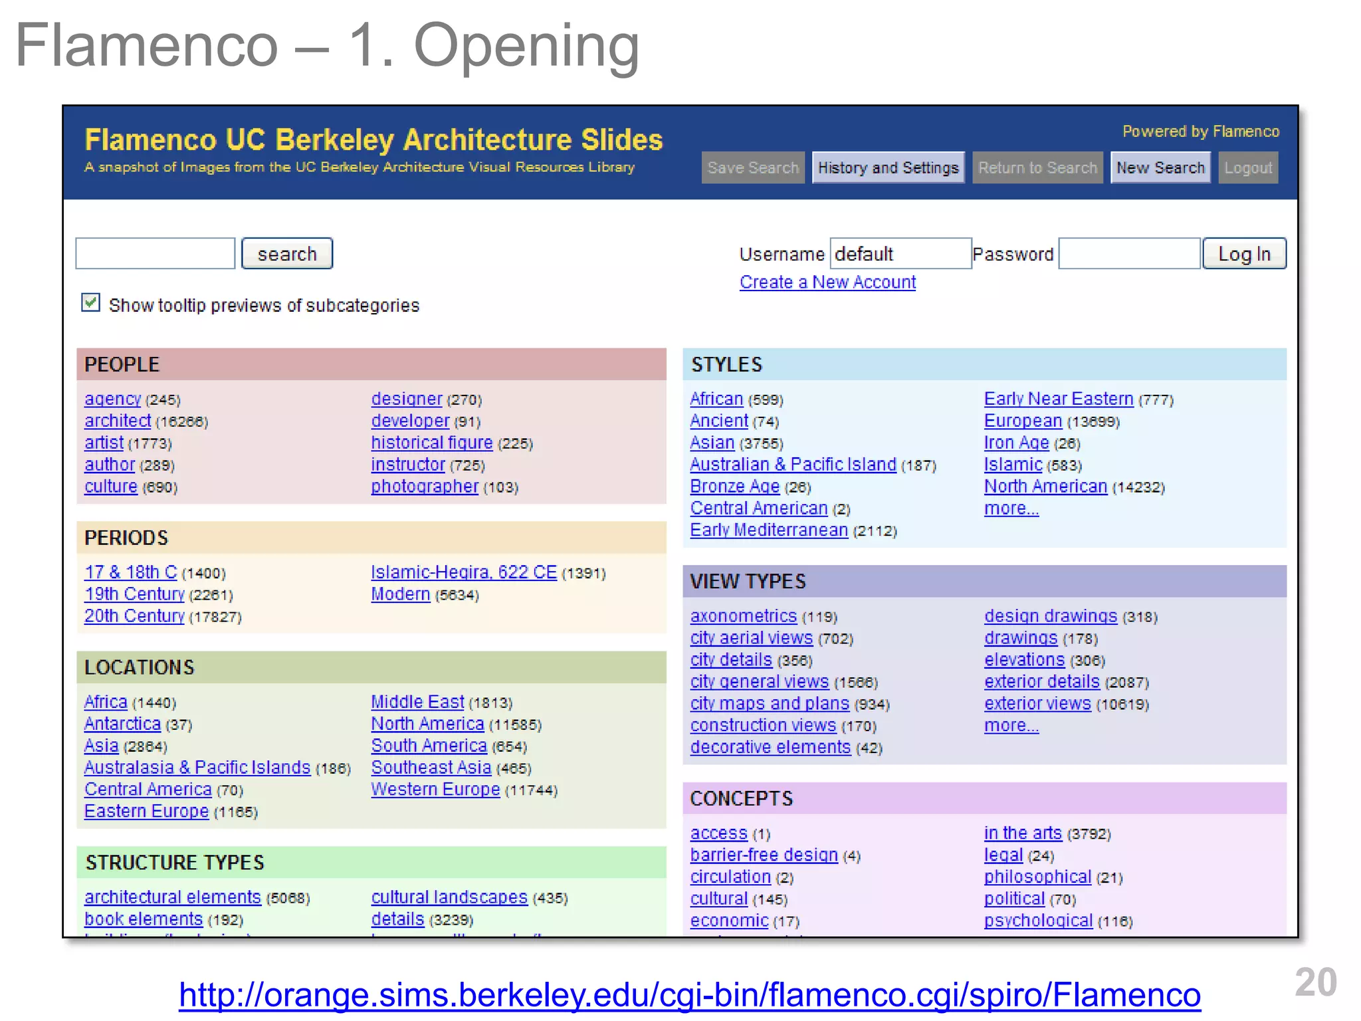The height and width of the screenshot is (1021, 1361).
Task: Open Early Mediterranean style
Action: [769, 530]
